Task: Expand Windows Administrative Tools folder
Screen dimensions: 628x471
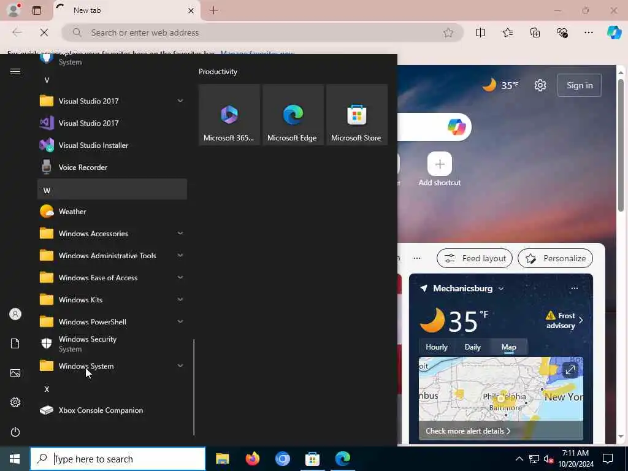Action: [x=112, y=255]
